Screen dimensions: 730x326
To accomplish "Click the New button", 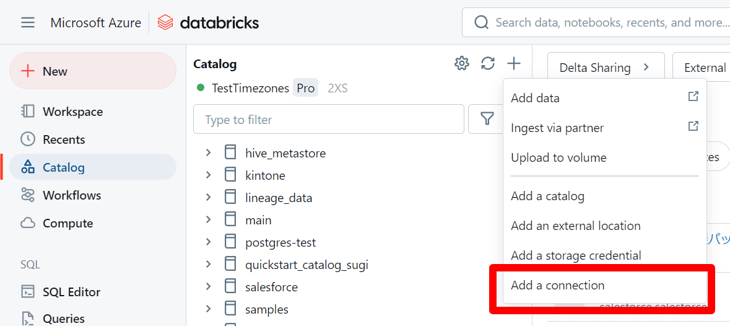I will click(93, 71).
